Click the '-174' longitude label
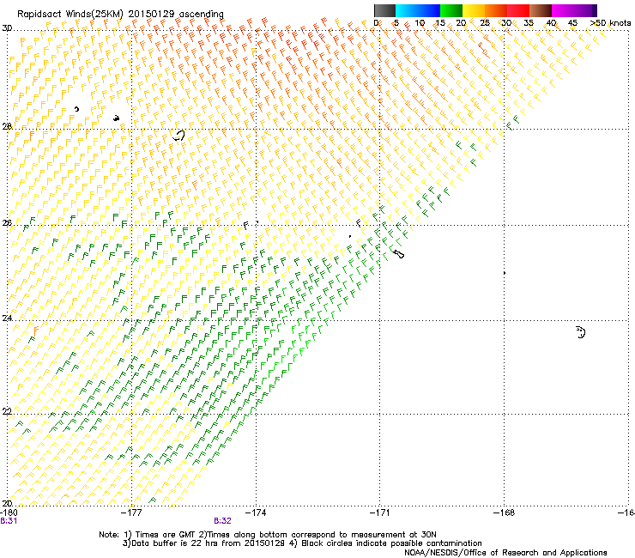The image size is (635, 558). [x=256, y=513]
